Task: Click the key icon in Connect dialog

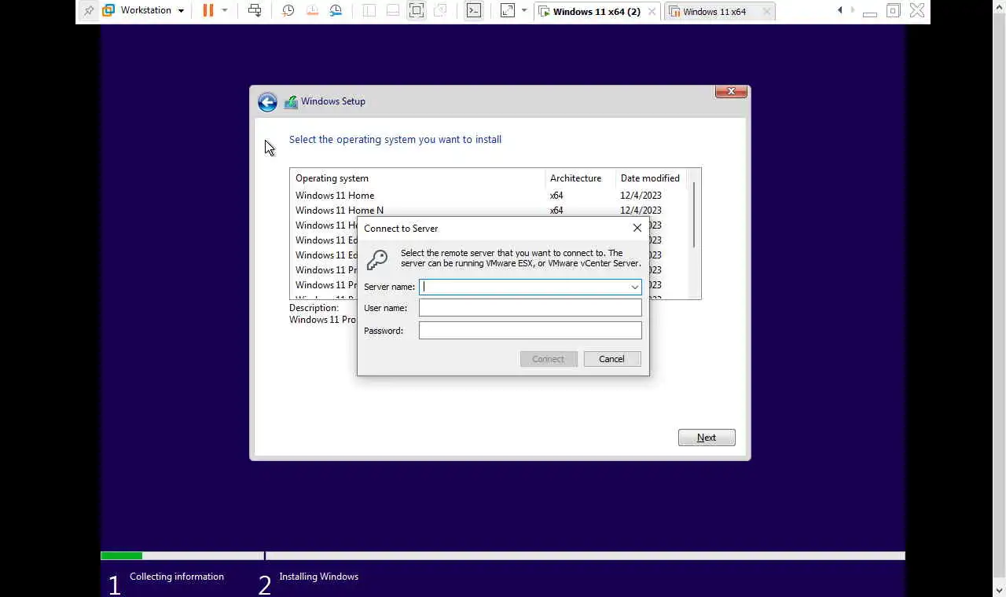Action: pyautogui.click(x=377, y=259)
